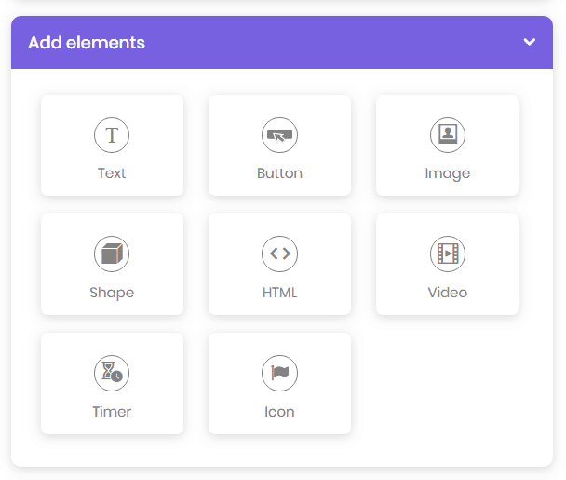Click the Shape label
This screenshot has width=566, height=480.
tap(112, 293)
